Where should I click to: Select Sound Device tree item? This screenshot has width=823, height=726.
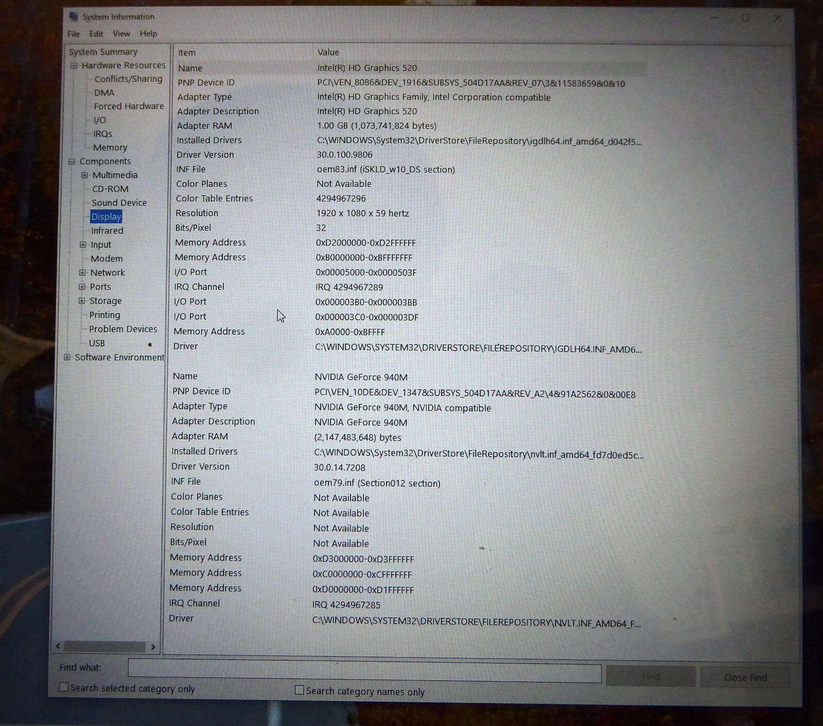pos(119,203)
